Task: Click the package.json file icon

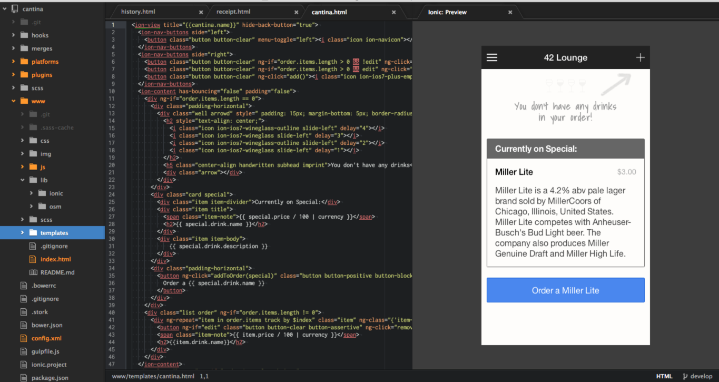Action: (24, 378)
